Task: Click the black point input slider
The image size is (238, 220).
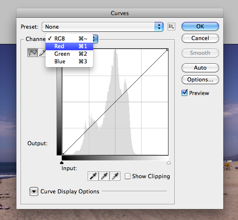Action: pyautogui.click(x=62, y=163)
